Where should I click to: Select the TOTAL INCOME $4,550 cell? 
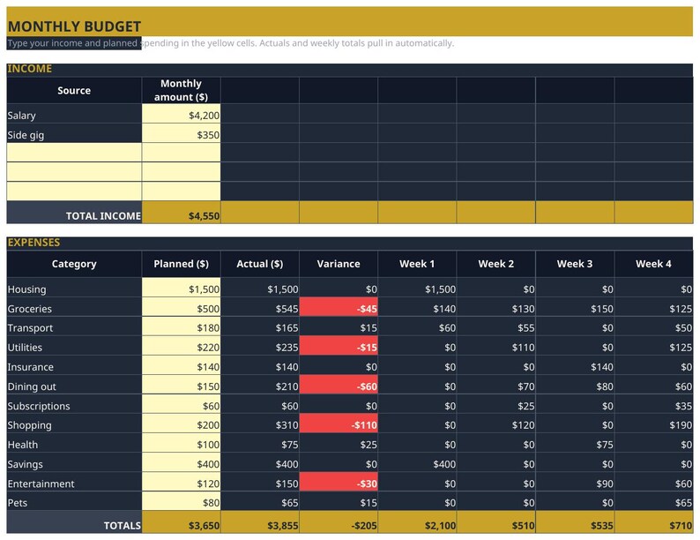point(182,212)
